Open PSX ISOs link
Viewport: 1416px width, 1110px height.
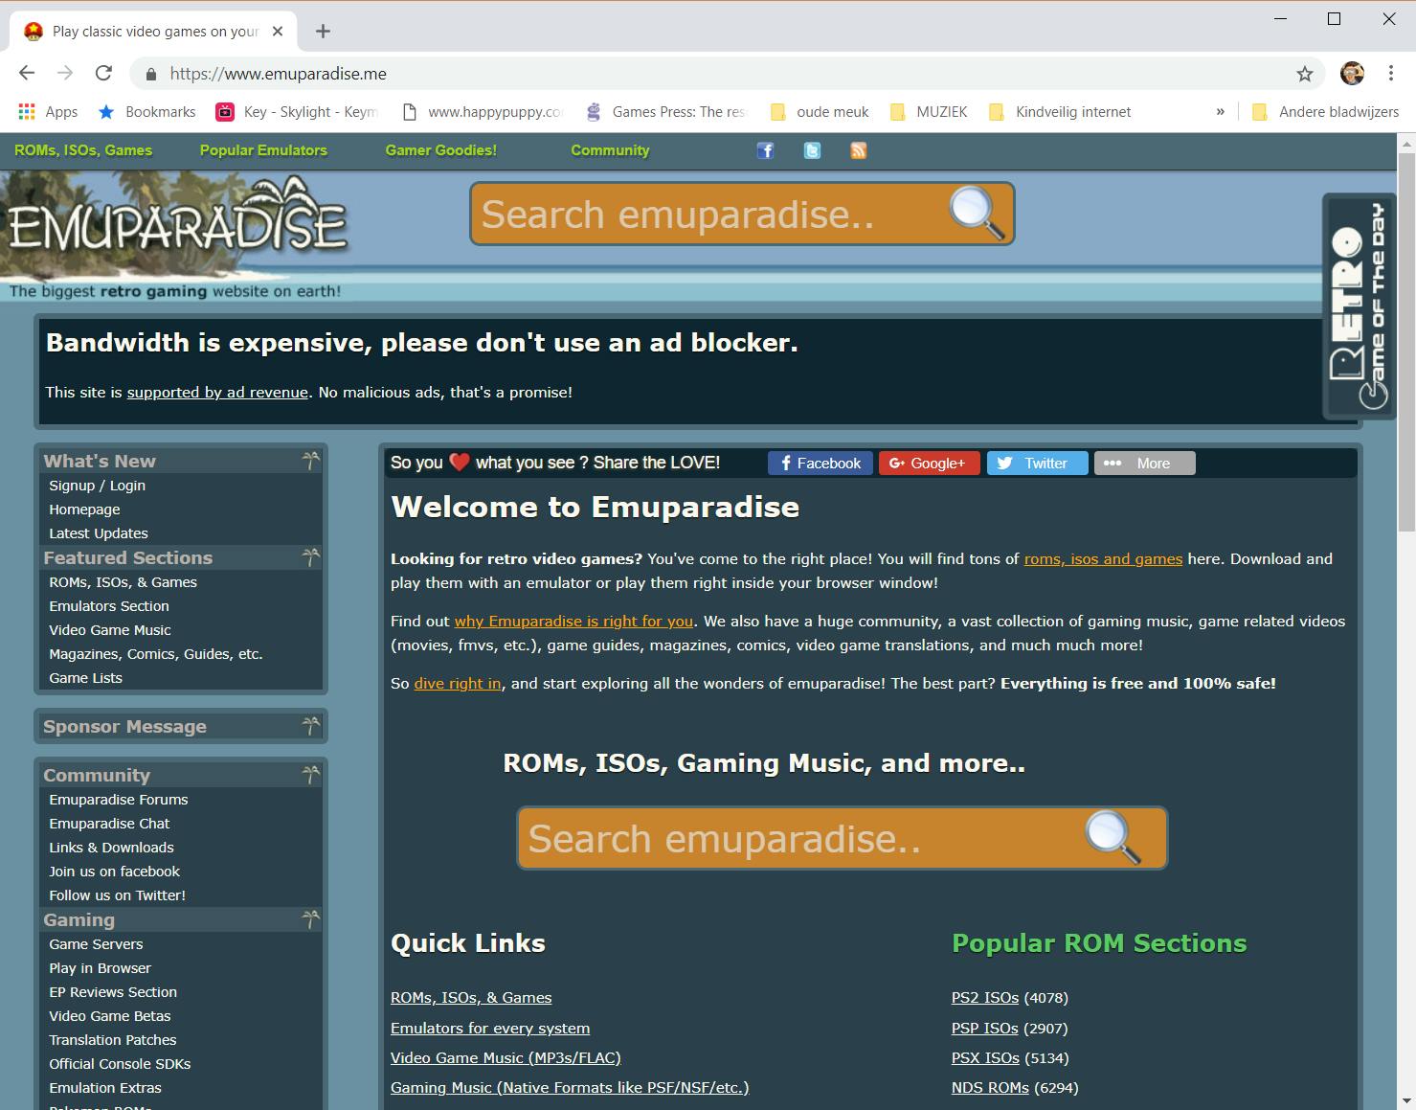(x=985, y=1058)
